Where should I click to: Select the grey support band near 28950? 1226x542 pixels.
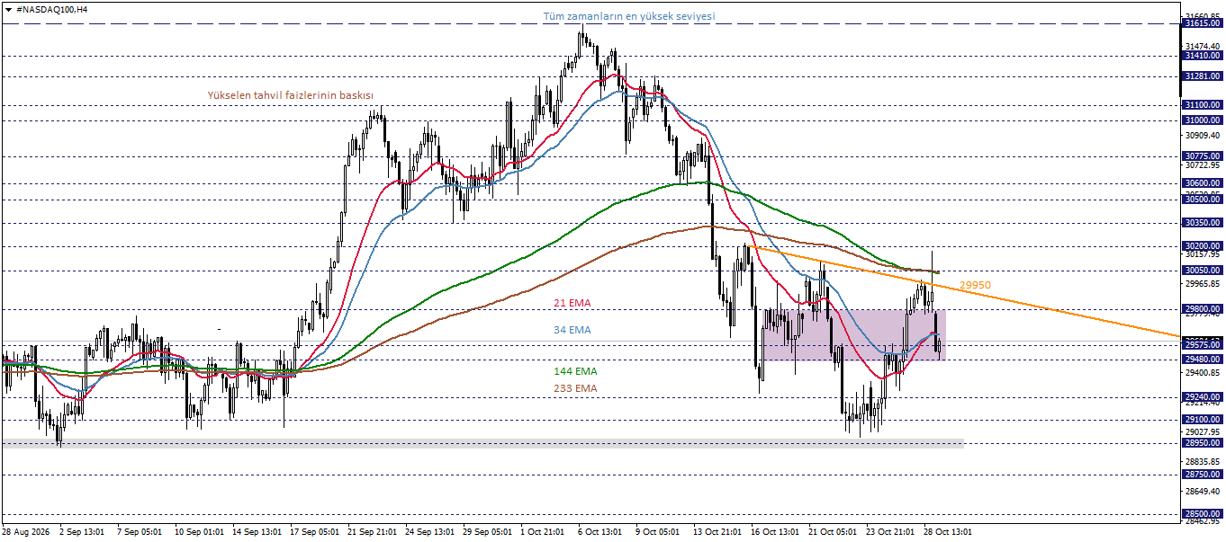482,443
